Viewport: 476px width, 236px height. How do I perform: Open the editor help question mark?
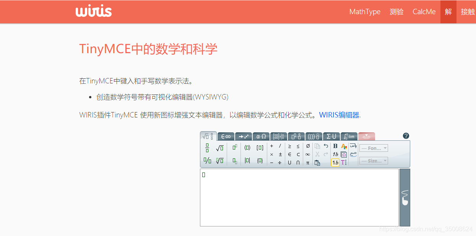tap(406, 136)
